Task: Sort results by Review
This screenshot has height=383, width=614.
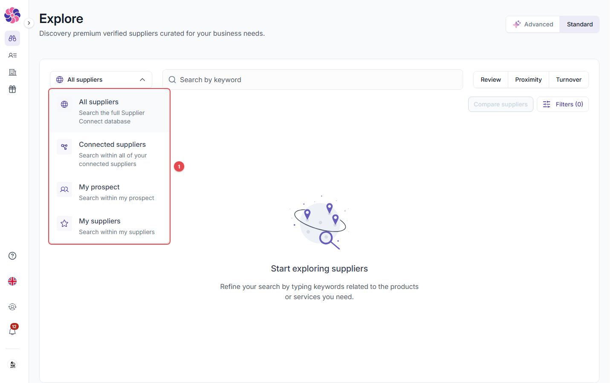Action: coord(491,80)
